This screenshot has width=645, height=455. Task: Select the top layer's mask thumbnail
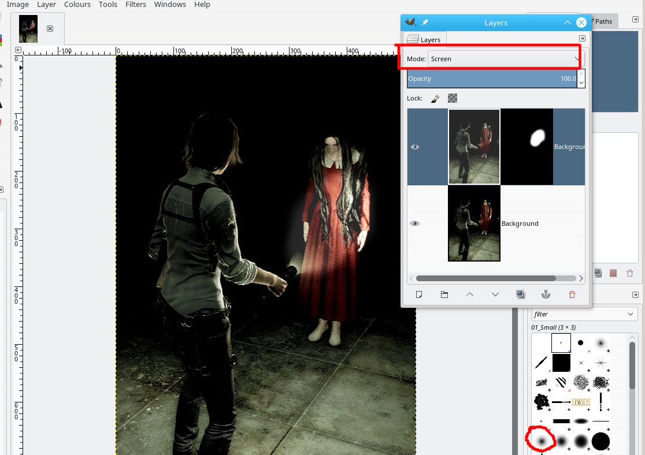[x=527, y=147]
